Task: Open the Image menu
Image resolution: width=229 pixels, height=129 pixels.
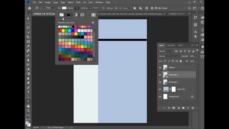Action: (x=48, y=3)
